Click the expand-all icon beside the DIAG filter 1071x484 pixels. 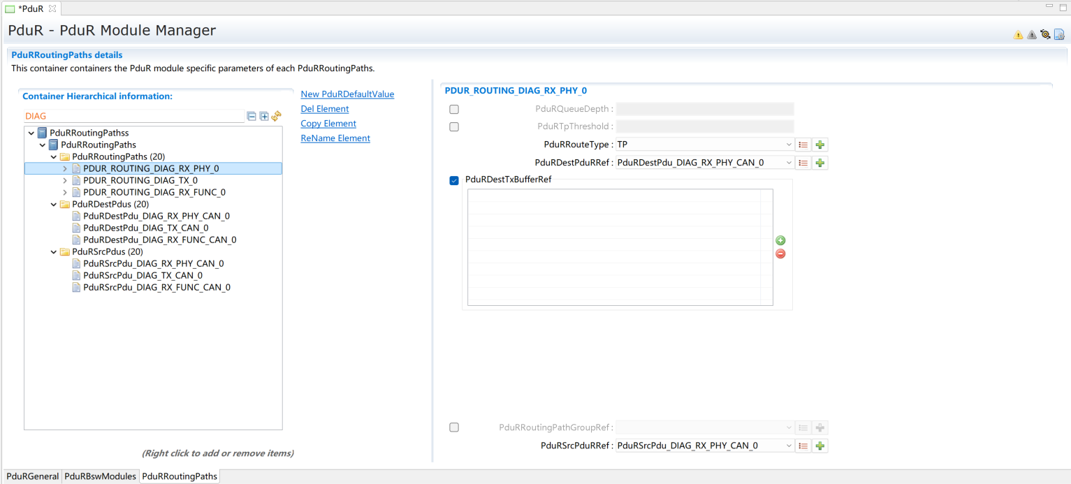(x=264, y=116)
